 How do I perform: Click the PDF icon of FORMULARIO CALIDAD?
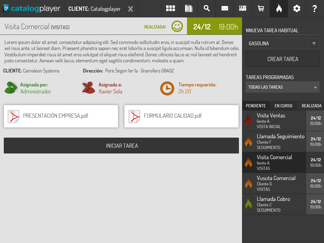(134, 116)
